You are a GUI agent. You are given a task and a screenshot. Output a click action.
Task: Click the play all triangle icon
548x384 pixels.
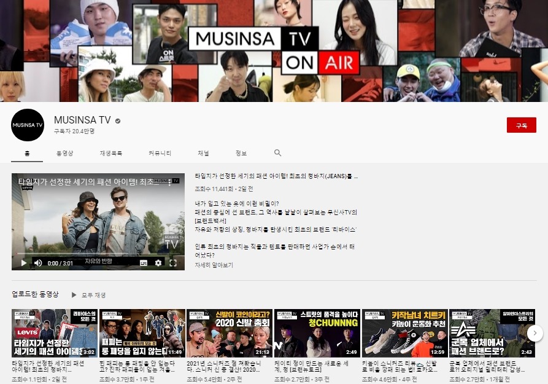coord(74,295)
